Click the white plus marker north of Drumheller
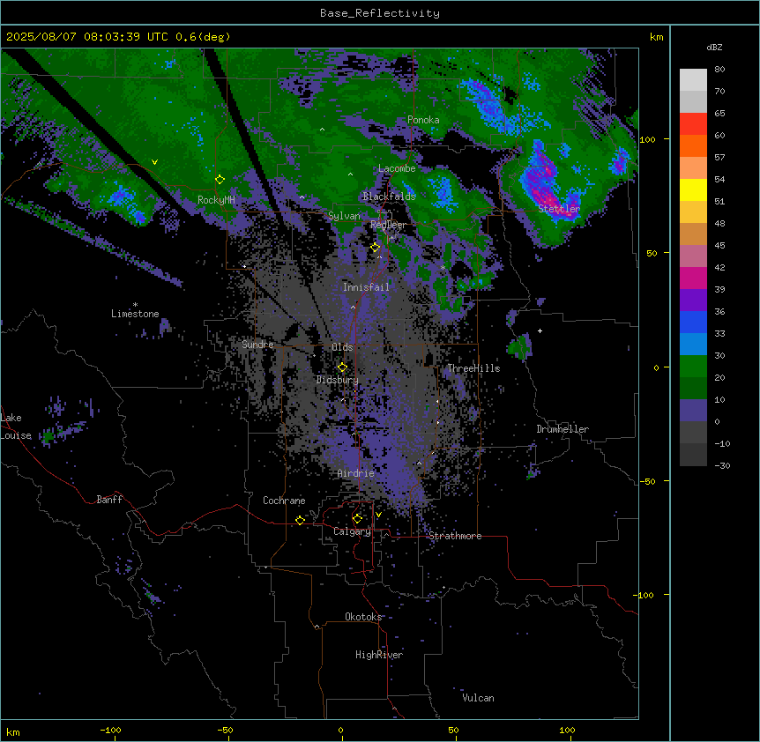 (540, 330)
